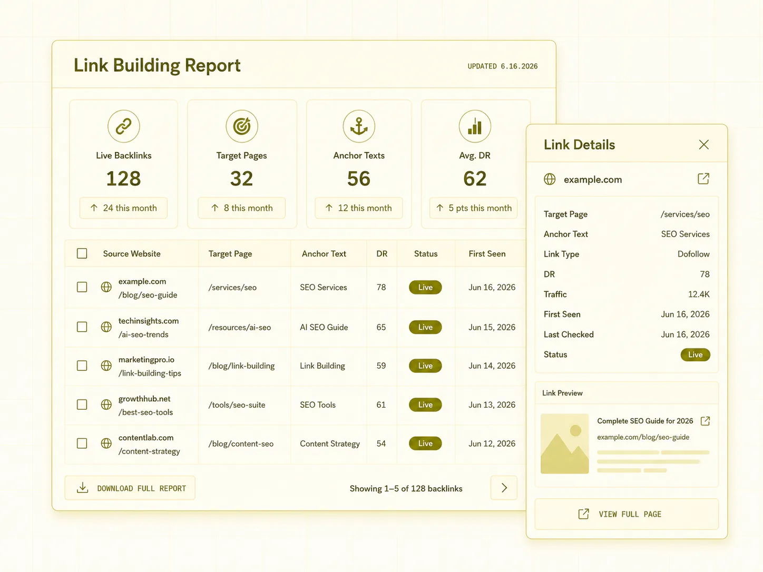Click the external icon inside View Full Page button
This screenshot has width=763, height=572.
coord(583,514)
